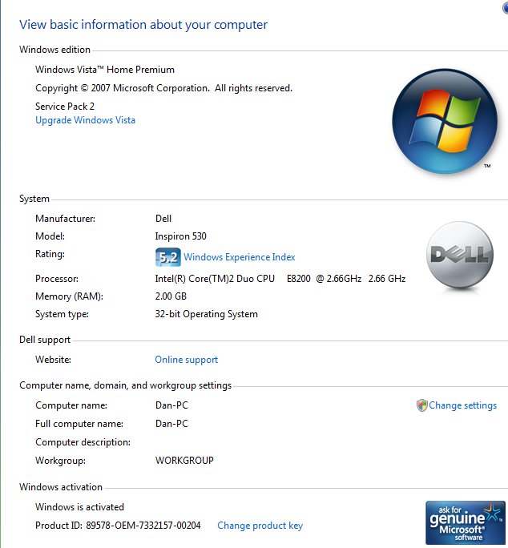Click the Microsoft copyright 2007 line
Image resolution: width=508 pixels, height=548 pixels.
coord(163,88)
